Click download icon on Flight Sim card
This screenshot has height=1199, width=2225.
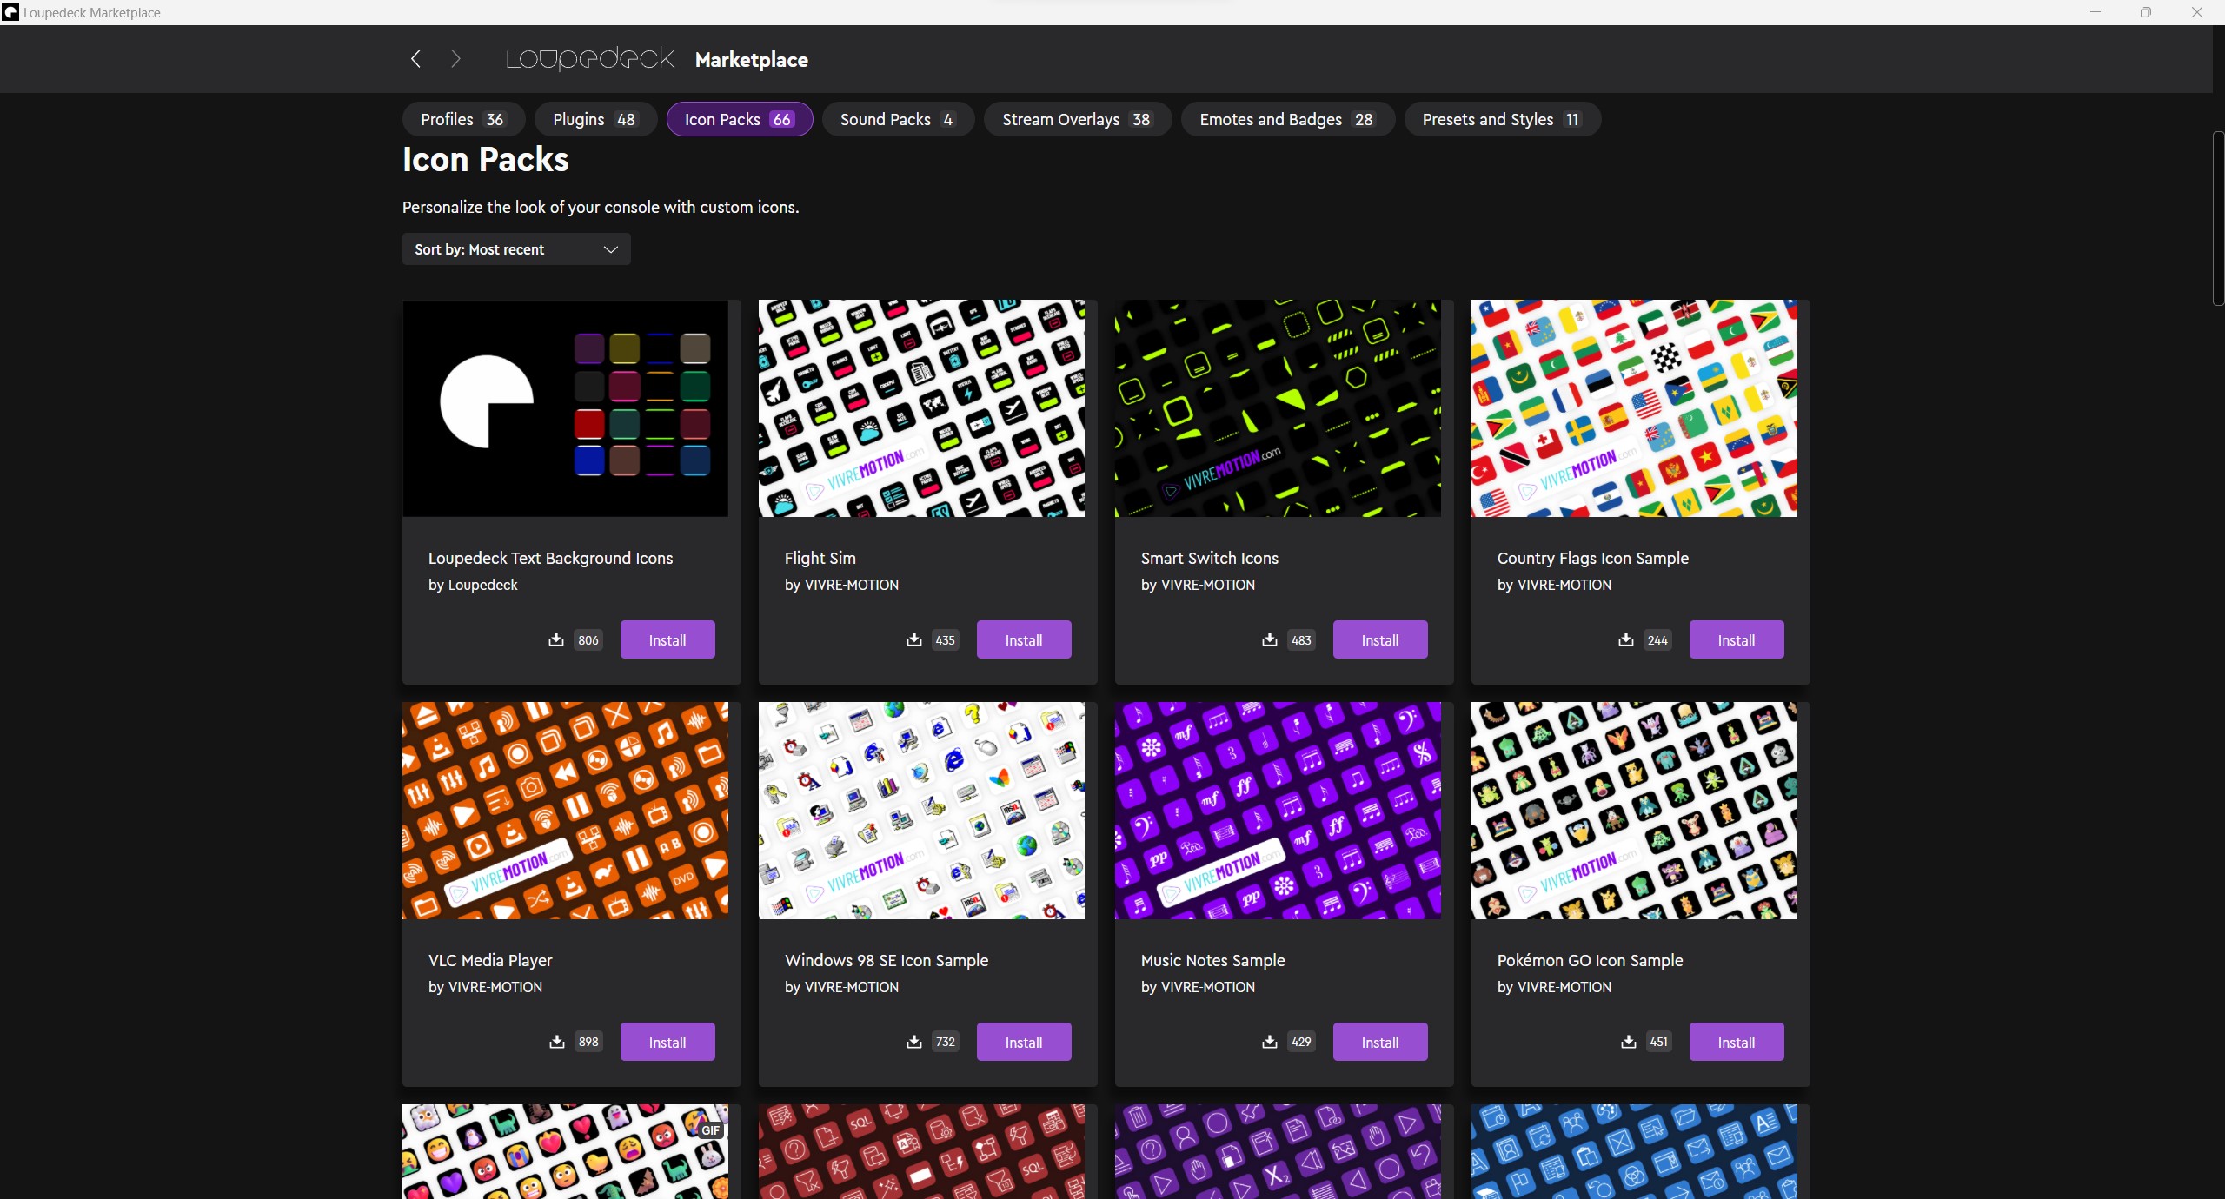pos(914,640)
